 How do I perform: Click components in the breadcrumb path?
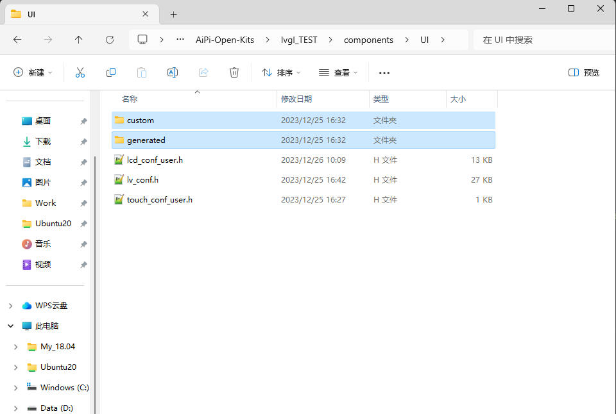[368, 39]
